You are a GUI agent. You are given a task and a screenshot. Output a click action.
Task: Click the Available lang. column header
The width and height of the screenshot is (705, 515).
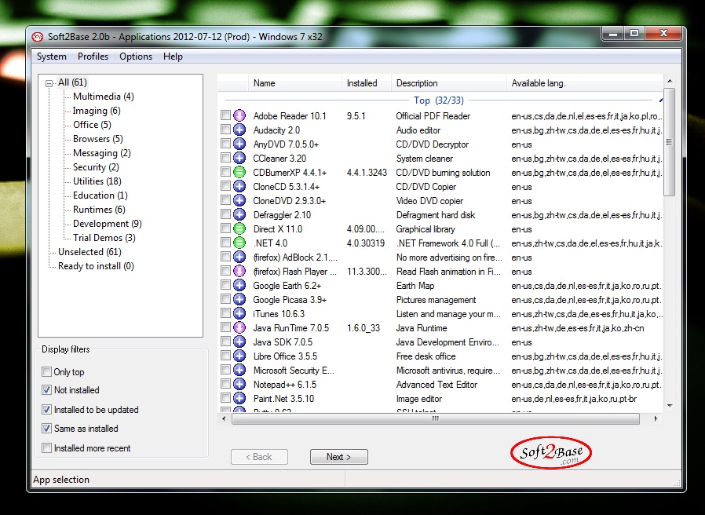585,83
